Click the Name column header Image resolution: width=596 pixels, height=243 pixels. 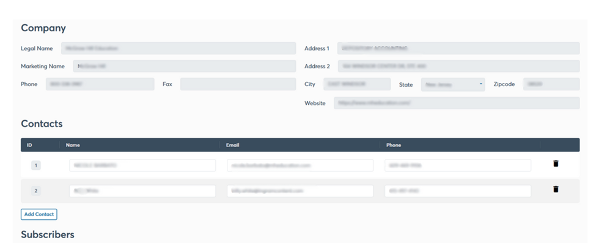point(73,145)
